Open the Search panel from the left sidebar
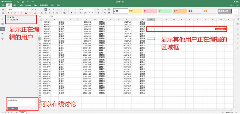 coord(2,19)
